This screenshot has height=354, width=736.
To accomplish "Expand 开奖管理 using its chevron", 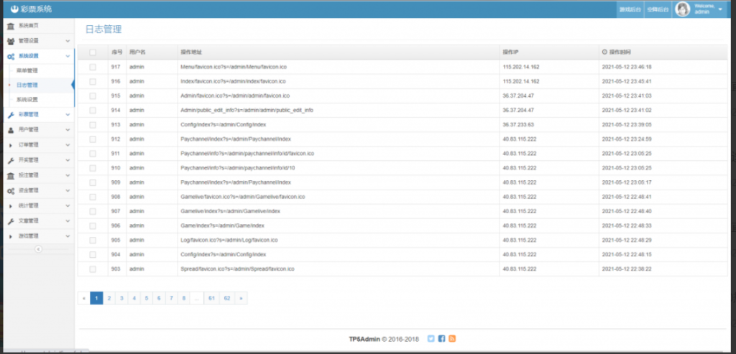I will pos(68,160).
